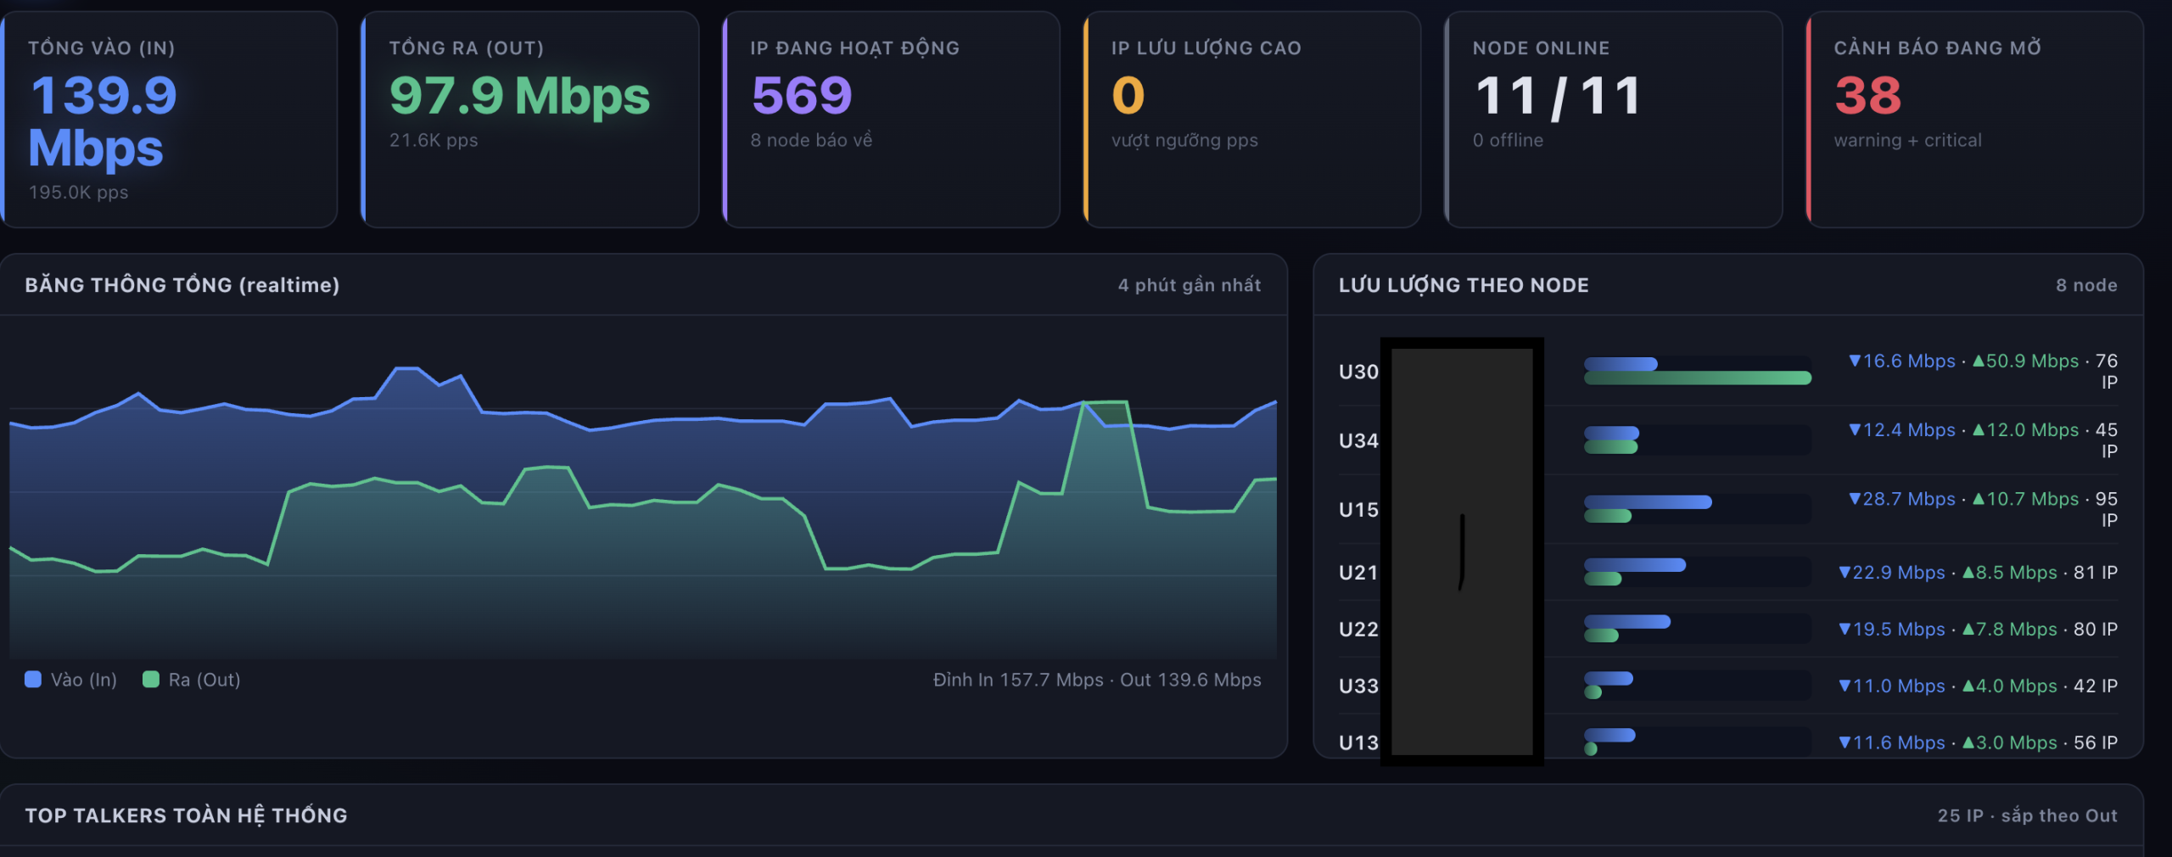Screen dimensions: 2172x857
Task: Click the 'LƯU LƯỢNG THEO NODE' heading
Action: (x=1464, y=285)
